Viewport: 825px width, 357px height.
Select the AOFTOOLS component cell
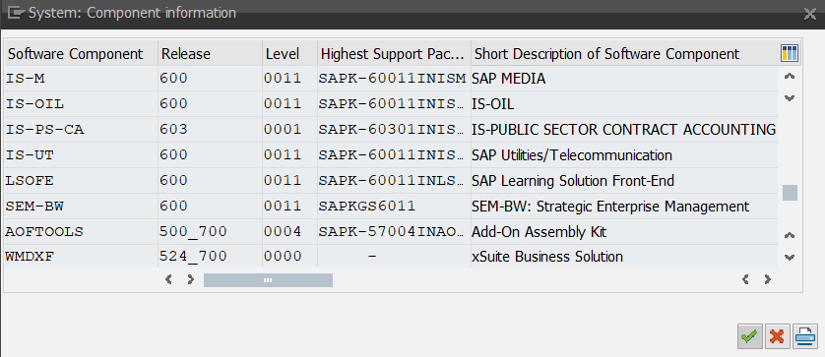(x=81, y=232)
